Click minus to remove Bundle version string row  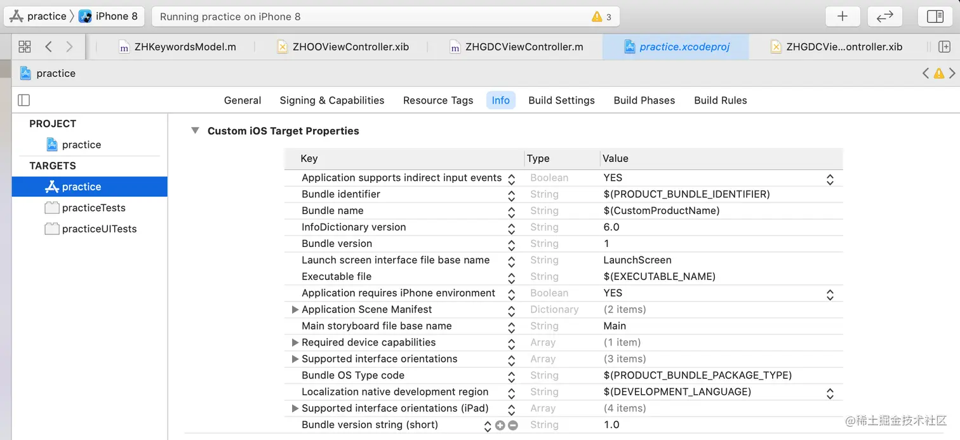click(x=513, y=425)
